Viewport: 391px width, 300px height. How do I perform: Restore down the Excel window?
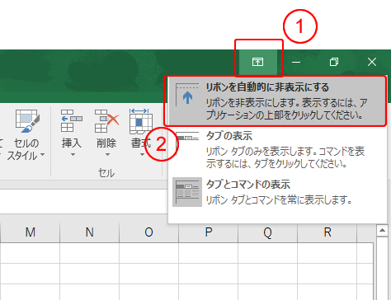click(334, 62)
